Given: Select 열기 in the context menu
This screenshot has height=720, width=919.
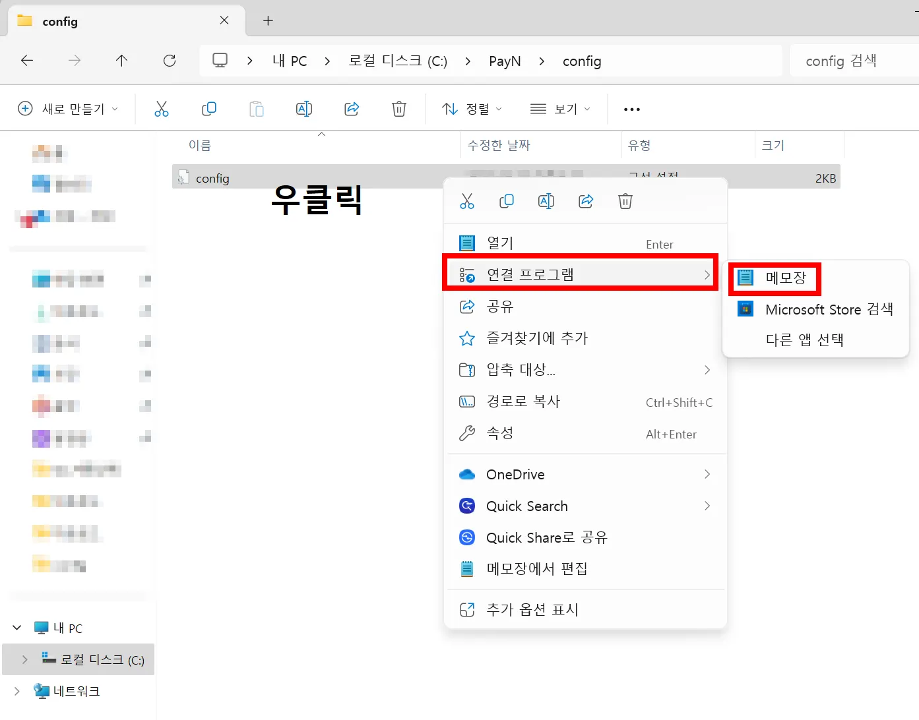Looking at the screenshot, I should coord(586,243).
